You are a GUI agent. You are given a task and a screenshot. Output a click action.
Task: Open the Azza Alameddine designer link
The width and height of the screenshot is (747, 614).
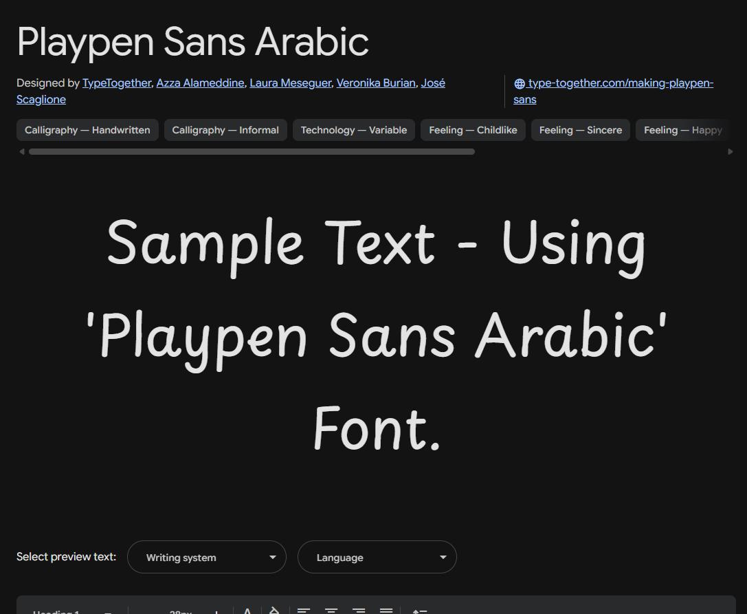[200, 83]
